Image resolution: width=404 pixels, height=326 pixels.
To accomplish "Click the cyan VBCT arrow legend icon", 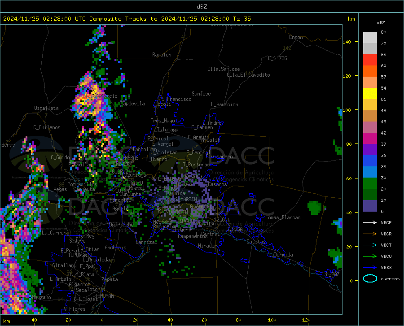I will (x=370, y=245).
